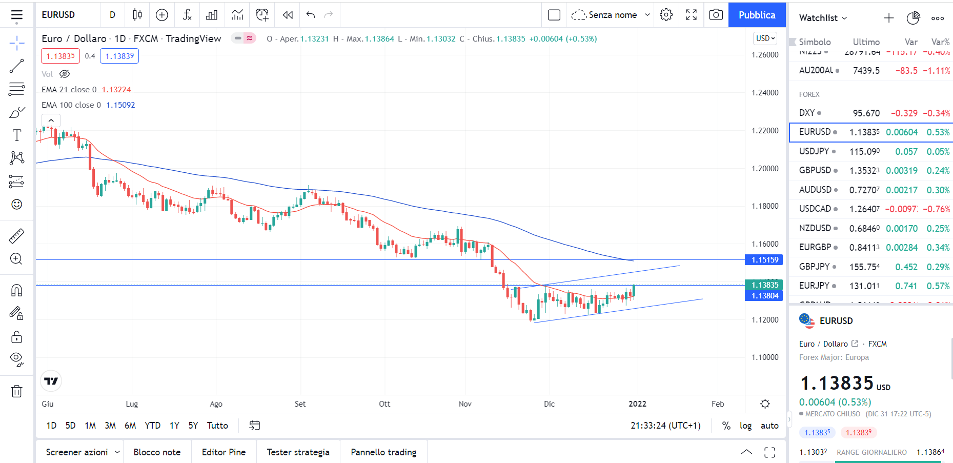Change the D timeframe interval
Viewport: 953px width, 463px height.
tap(112, 15)
